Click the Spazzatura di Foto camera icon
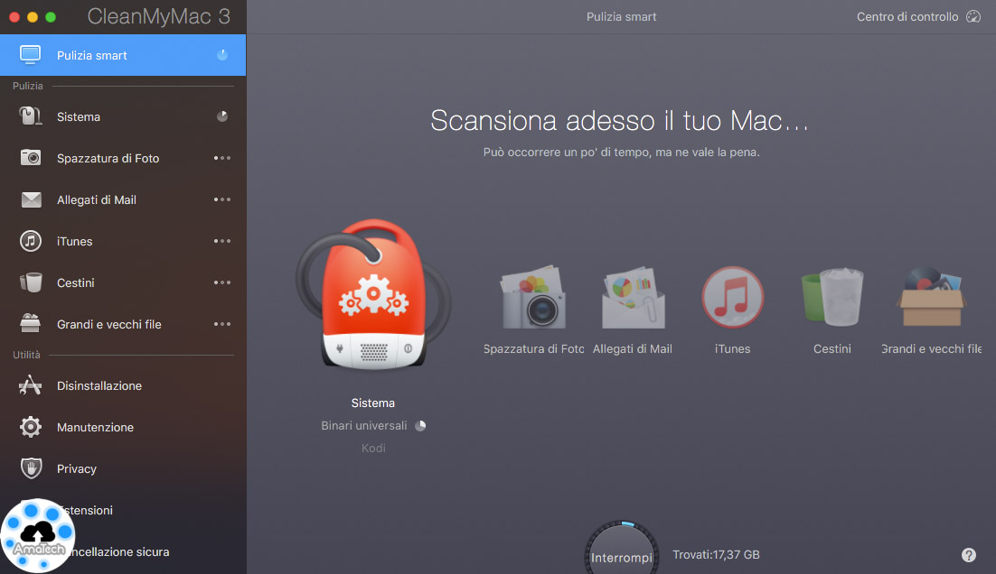Screen dimensions: 996x574 click(533, 298)
